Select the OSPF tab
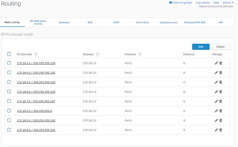Viewport: 238px width, 147px height. pyautogui.click(x=116, y=22)
